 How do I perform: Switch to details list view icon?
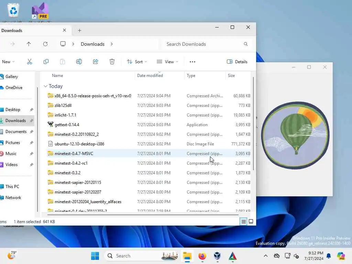pos(244,222)
